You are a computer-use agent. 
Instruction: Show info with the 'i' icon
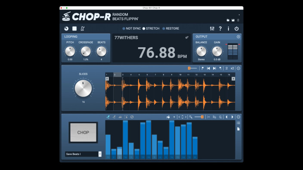[228, 28]
